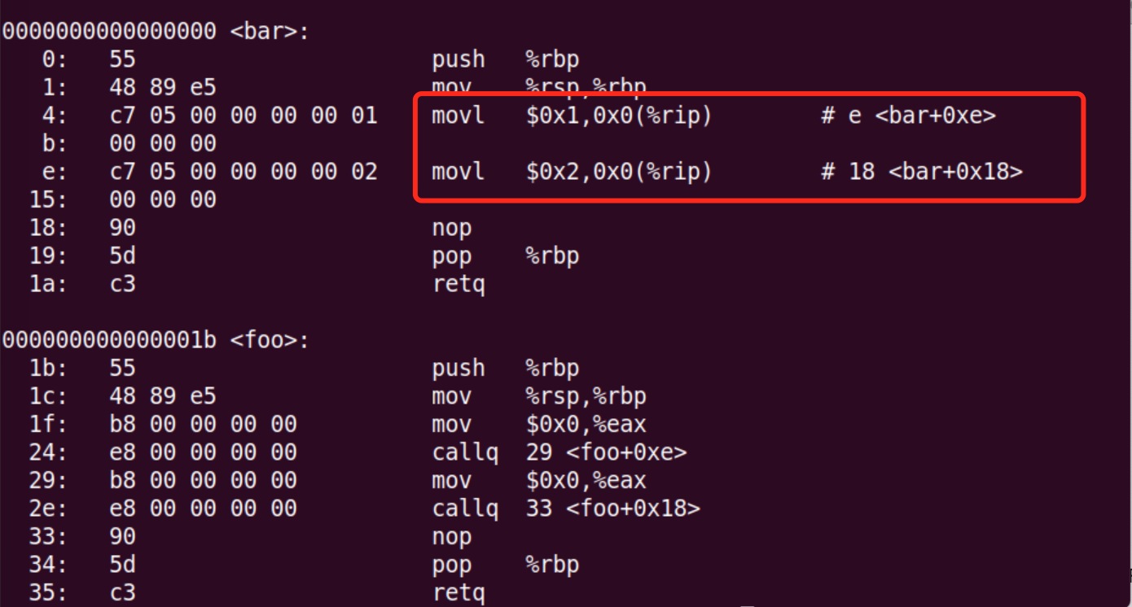
Task: Click the nop at address 33
Action: (452, 536)
